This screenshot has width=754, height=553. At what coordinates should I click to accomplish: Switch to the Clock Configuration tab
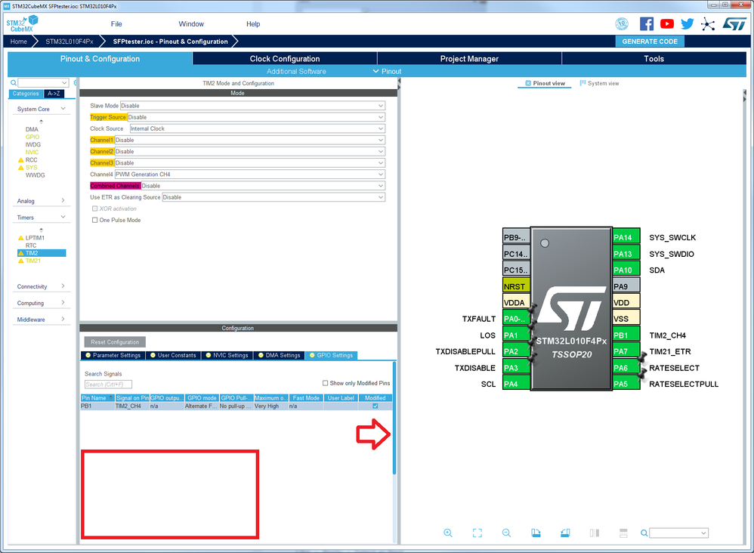(x=285, y=59)
